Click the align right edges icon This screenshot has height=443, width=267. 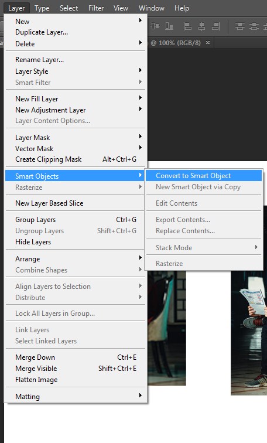click(x=215, y=26)
